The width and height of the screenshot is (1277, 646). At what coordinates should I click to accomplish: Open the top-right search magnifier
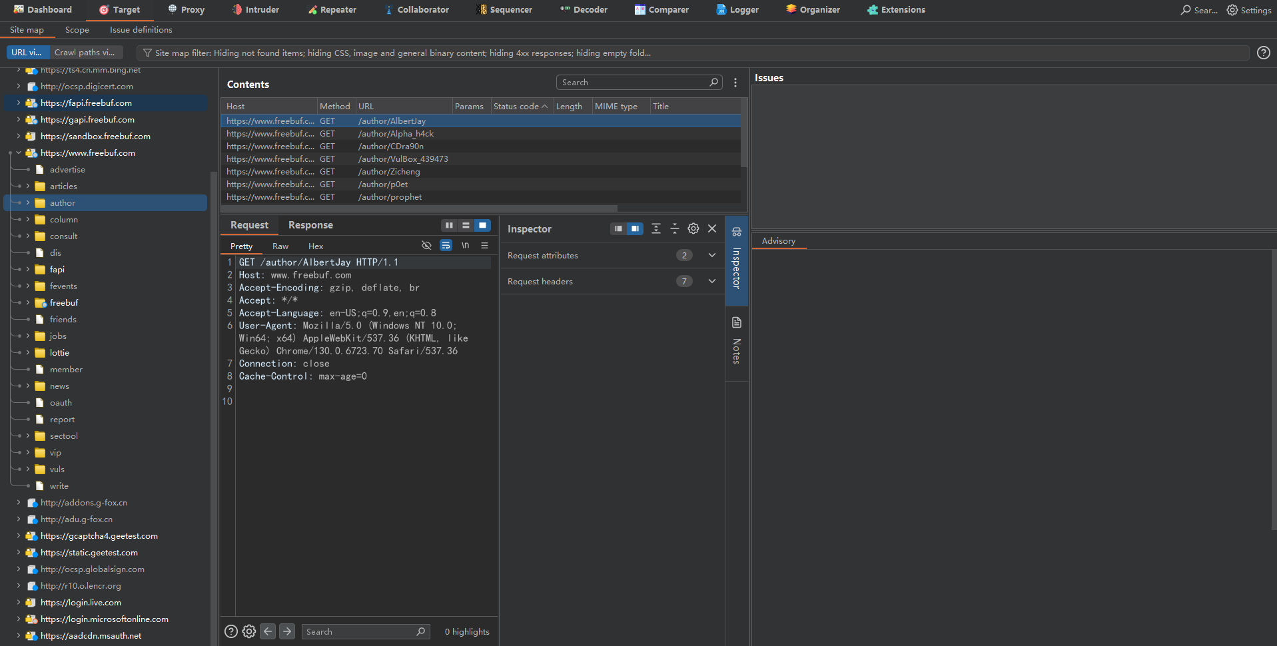tap(1186, 10)
